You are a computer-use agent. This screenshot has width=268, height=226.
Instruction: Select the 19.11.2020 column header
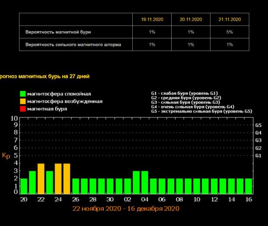152,19
